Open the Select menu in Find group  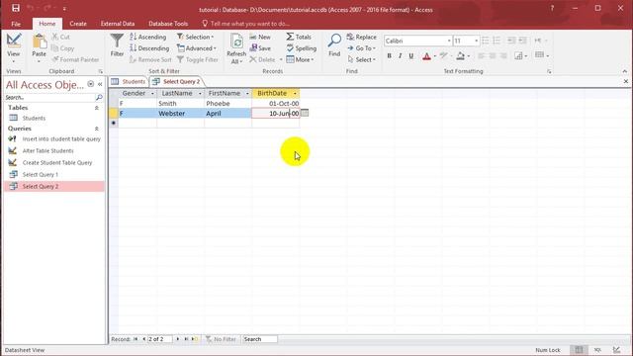tap(361, 59)
